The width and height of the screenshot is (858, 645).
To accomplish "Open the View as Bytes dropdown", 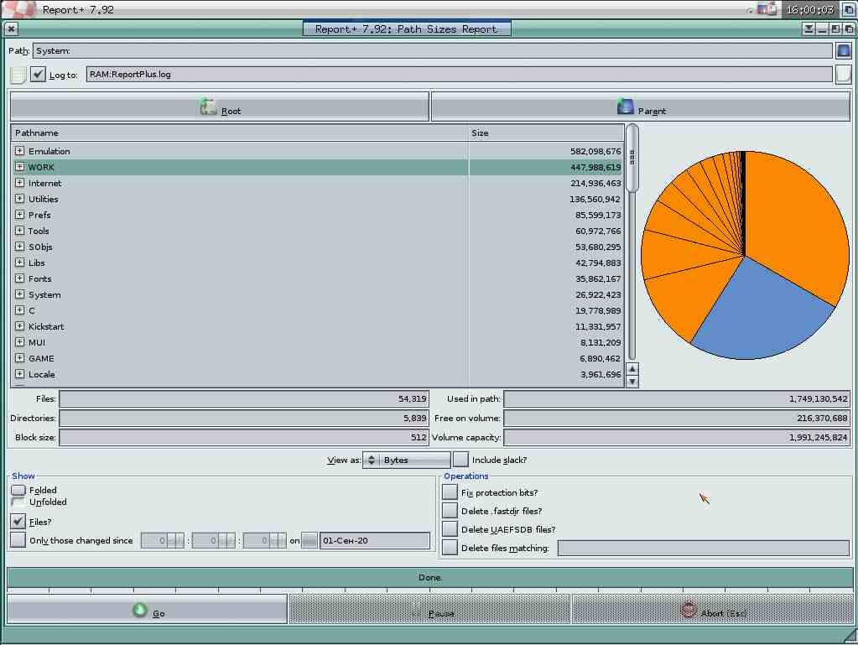I will tap(407, 460).
